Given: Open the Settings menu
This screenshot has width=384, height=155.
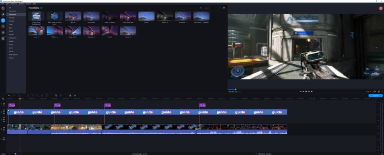Looking at the screenshot, I should pos(21,4).
